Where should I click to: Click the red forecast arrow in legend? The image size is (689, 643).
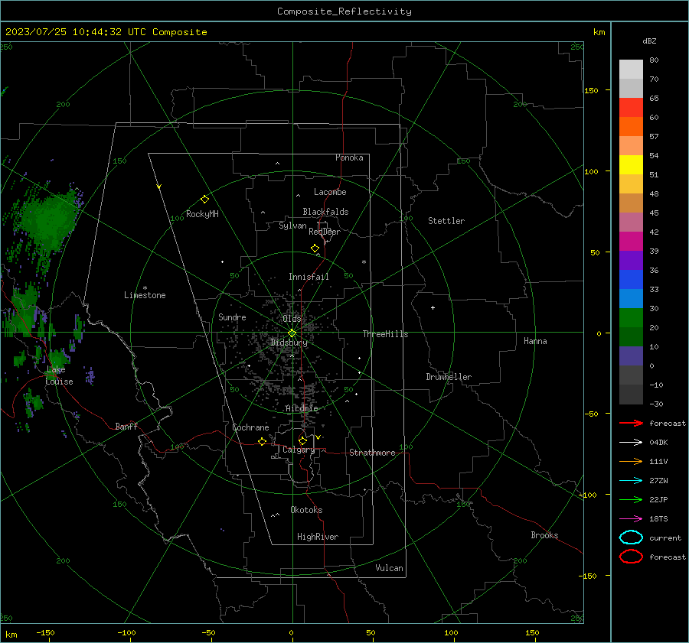click(631, 423)
